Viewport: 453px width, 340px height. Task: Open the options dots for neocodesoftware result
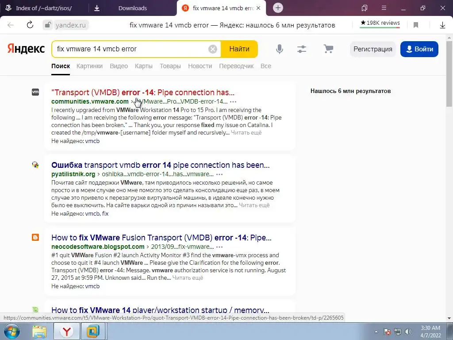[x=219, y=247]
